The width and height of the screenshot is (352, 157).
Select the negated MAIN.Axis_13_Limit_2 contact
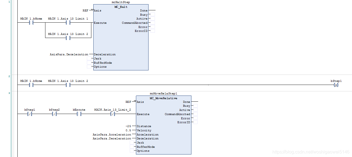click(113, 114)
